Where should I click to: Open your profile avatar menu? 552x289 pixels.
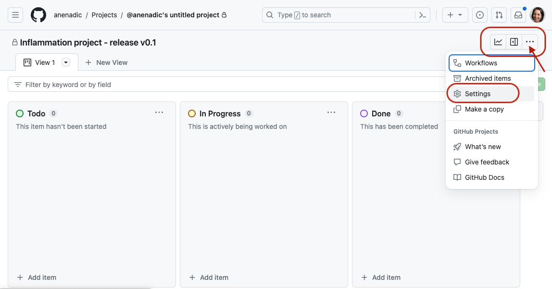[x=539, y=15]
